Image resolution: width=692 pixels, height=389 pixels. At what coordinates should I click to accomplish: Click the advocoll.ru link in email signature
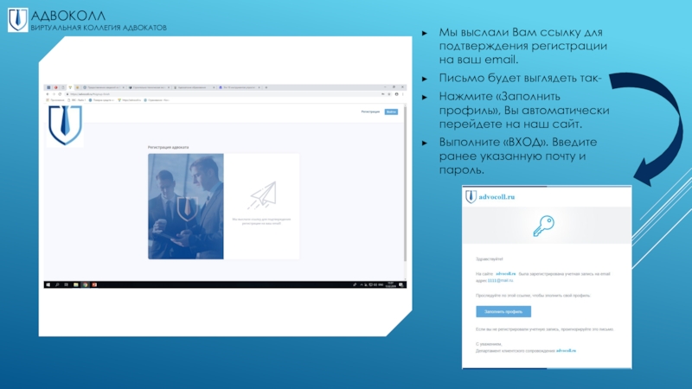pos(566,350)
